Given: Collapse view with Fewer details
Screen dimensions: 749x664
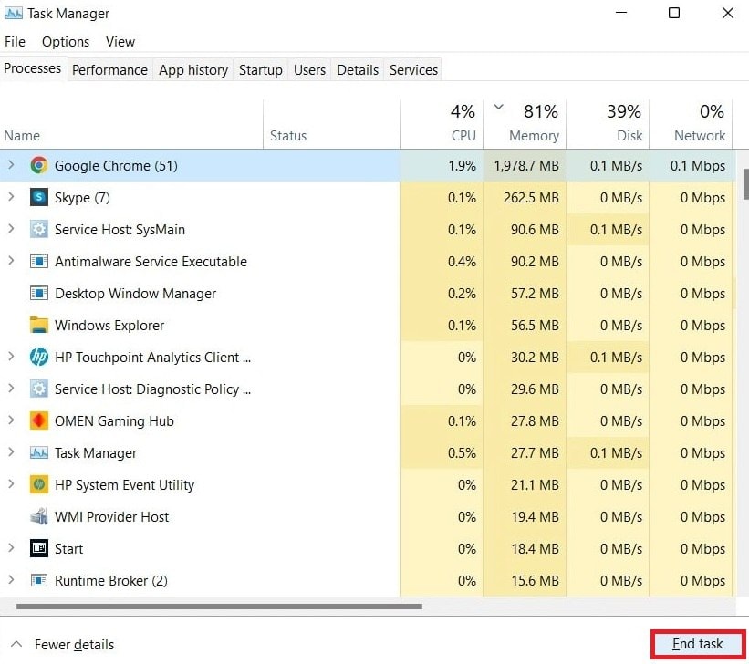Looking at the screenshot, I should [63, 645].
